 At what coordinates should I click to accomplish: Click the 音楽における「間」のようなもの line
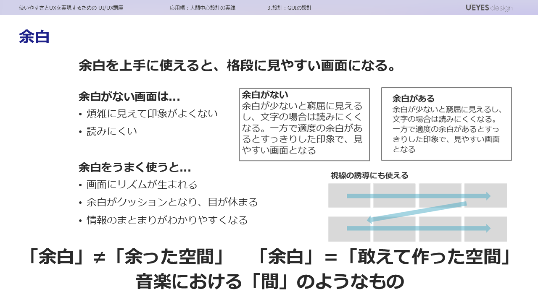tap(269, 281)
